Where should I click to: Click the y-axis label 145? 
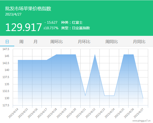[7, 56]
